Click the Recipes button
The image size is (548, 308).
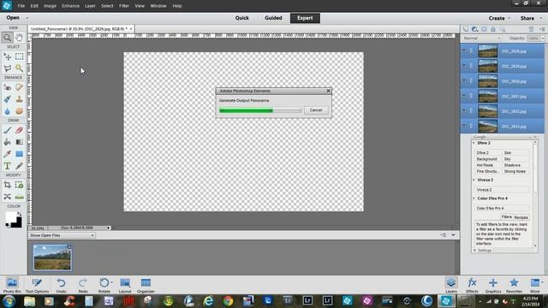click(x=521, y=217)
